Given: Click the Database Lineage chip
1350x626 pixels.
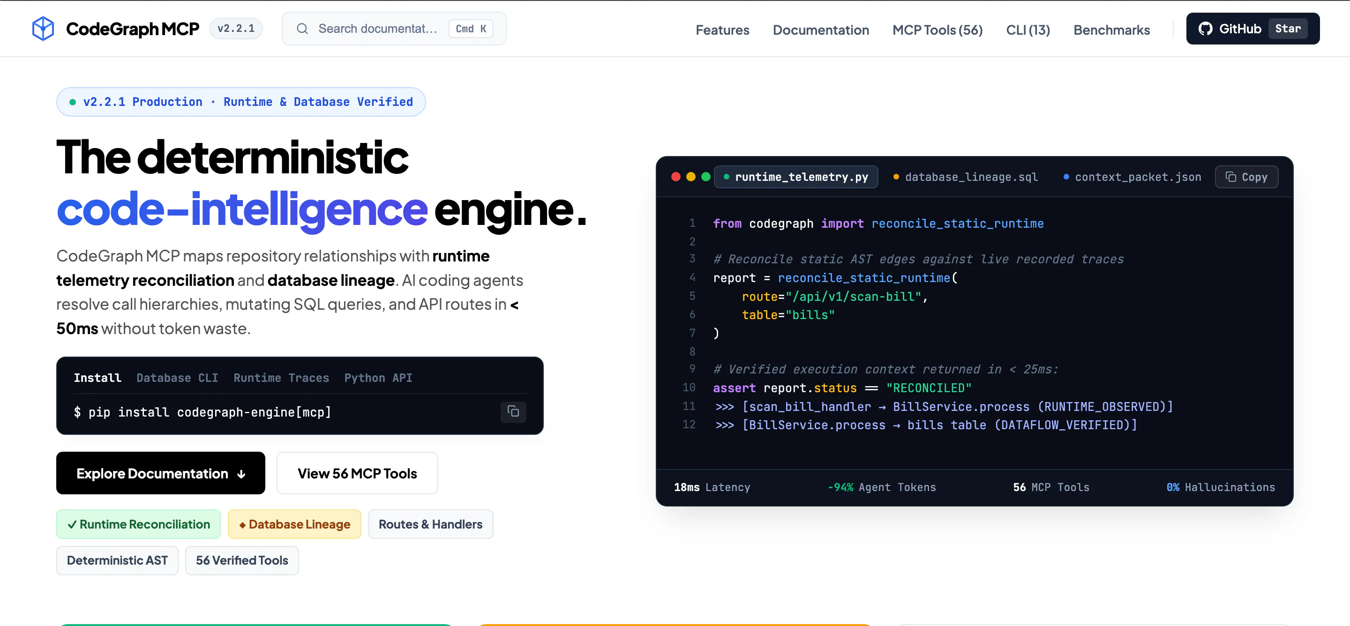Looking at the screenshot, I should [x=294, y=524].
